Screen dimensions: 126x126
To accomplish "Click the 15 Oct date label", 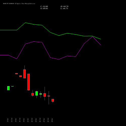I will (16, 120).
